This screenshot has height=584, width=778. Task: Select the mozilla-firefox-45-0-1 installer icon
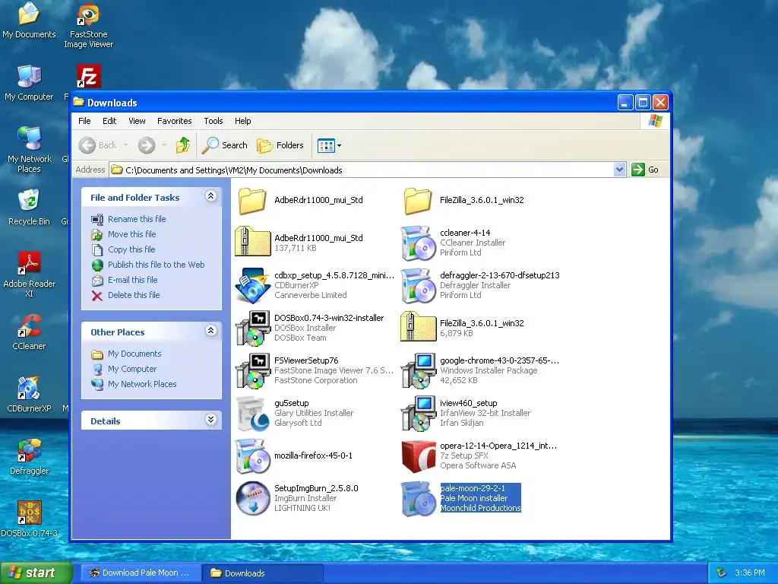(x=252, y=456)
